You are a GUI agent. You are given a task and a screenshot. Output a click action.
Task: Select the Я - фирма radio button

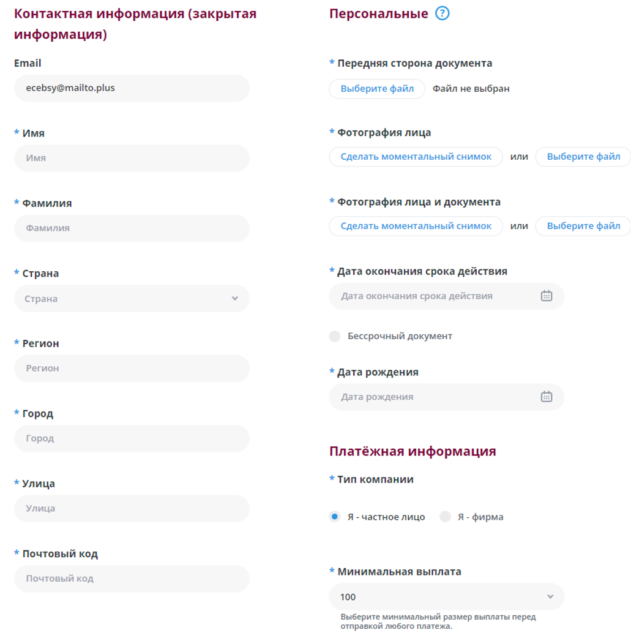point(445,517)
